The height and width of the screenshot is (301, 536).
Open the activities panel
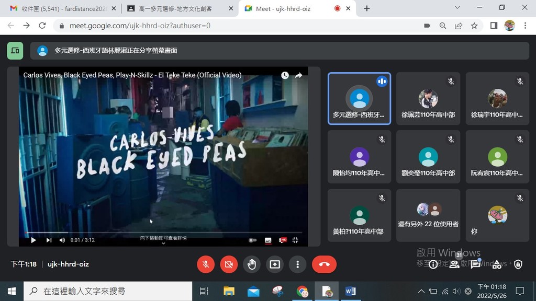click(x=497, y=264)
